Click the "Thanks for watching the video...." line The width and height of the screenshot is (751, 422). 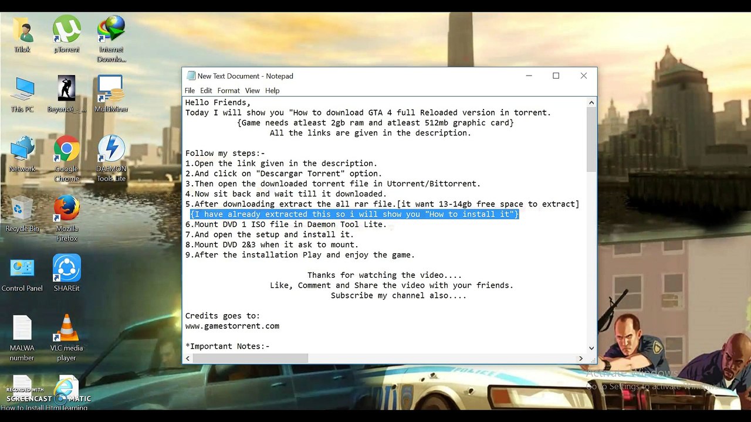coord(385,275)
